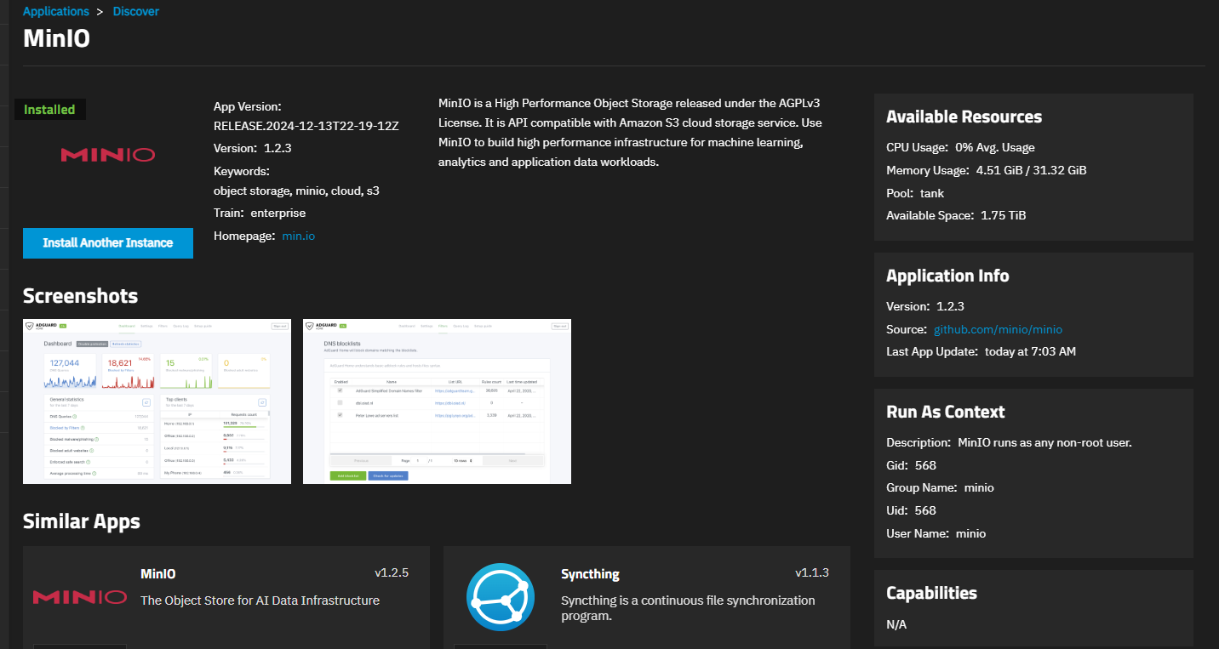This screenshot has width=1219, height=649.
Task: Click the Run As Context heading
Action: click(946, 412)
